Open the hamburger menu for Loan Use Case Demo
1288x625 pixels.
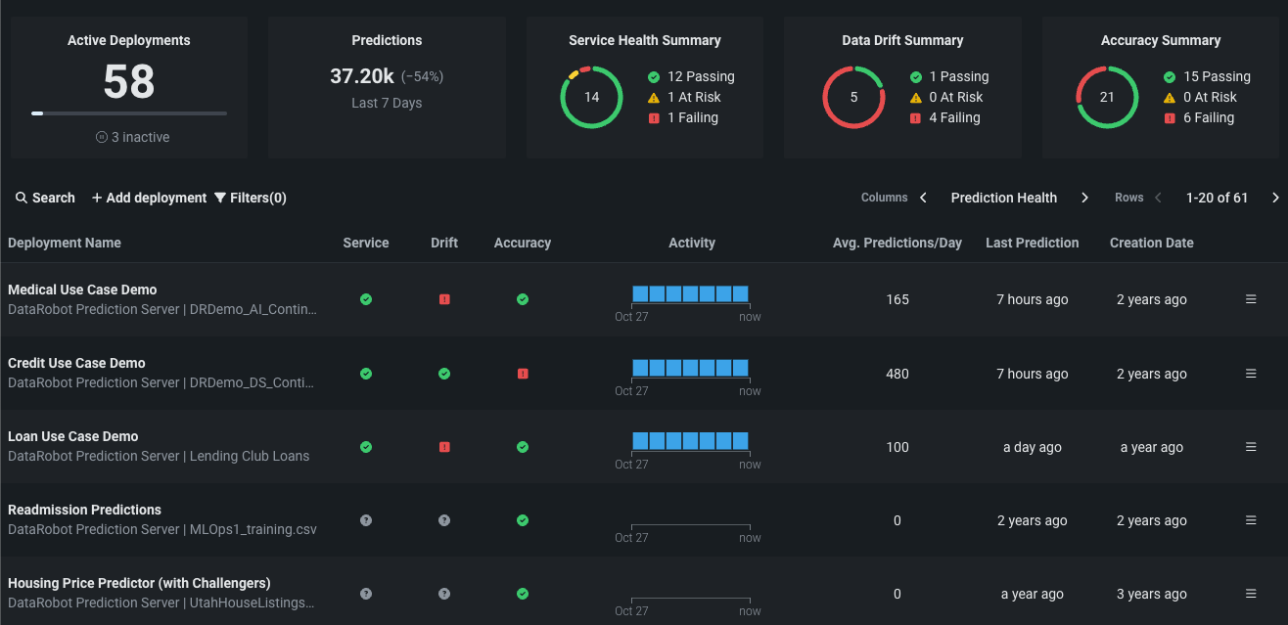click(1251, 447)
